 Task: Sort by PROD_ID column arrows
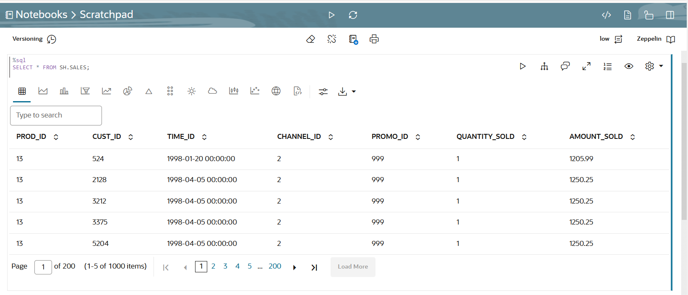click(x=56, y=137)
